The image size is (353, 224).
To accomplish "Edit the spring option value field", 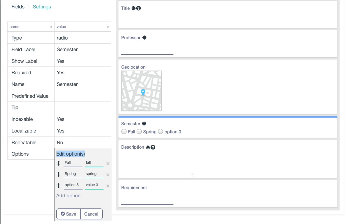I will pos(94,174).
